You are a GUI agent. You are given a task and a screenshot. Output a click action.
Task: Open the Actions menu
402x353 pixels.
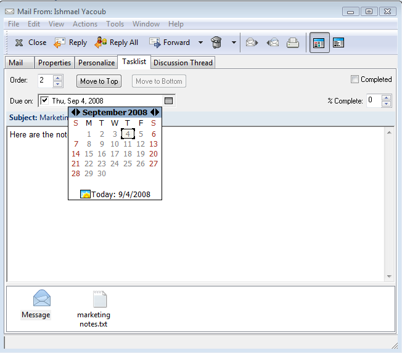(85, 24)
